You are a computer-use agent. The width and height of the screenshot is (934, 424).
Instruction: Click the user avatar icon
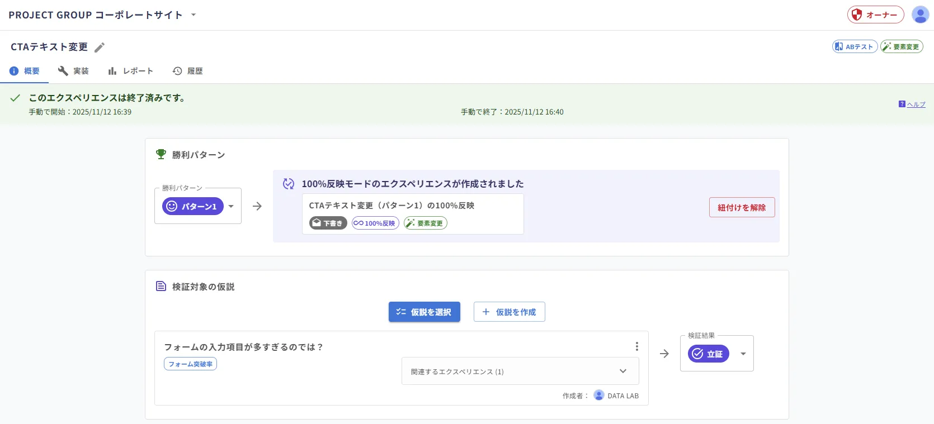[x=920, y=15]
